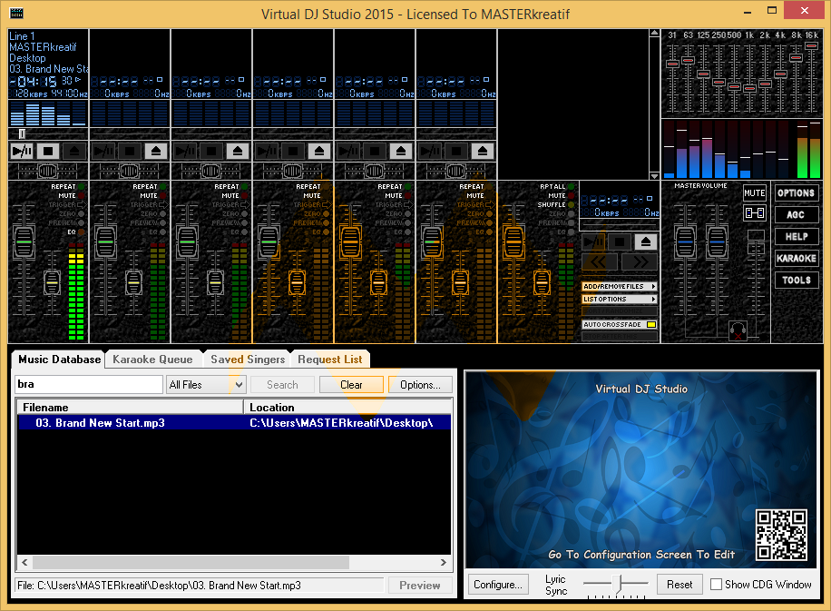831x611 pixels.
Task: Click the Karaoke button on the right panel
Action: [797, 258]
